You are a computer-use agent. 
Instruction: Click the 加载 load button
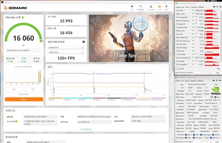[14, 90]
